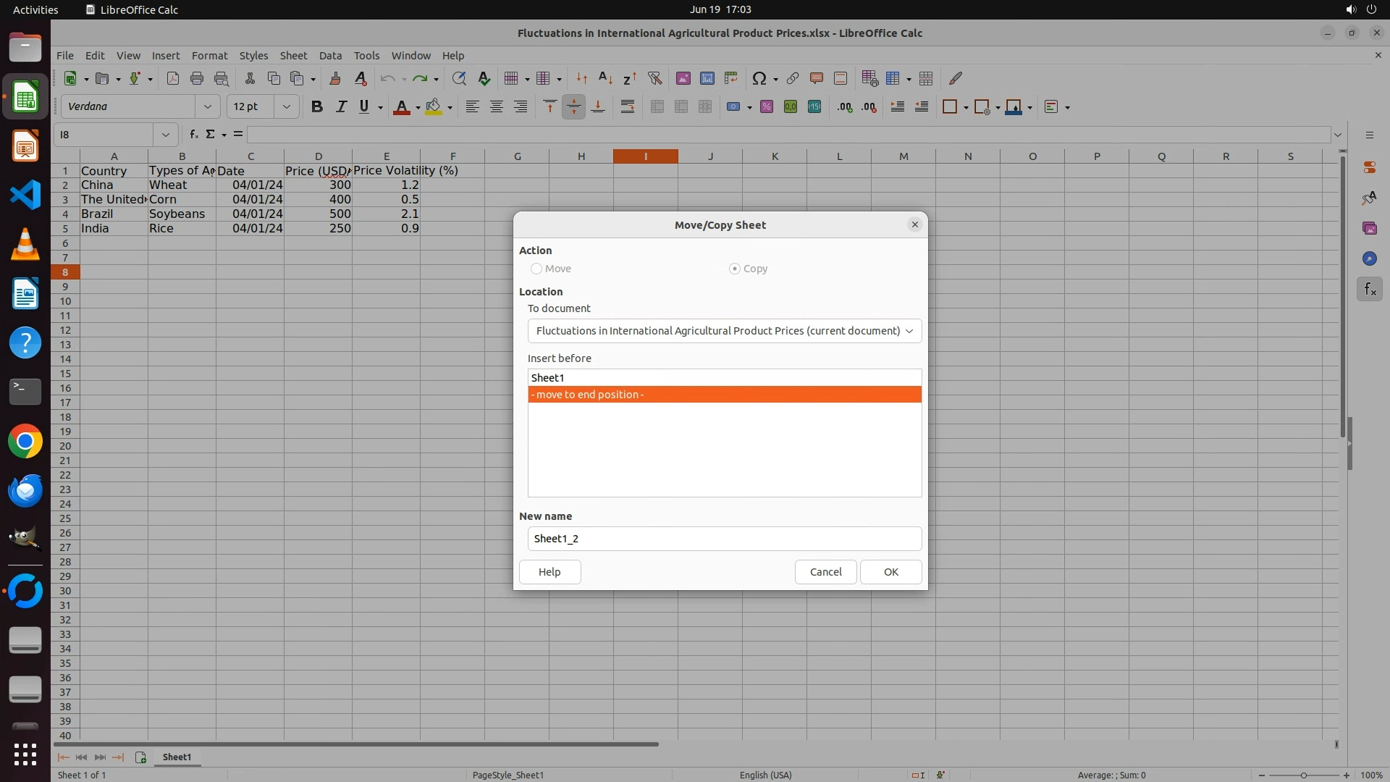The width and height of the screenshot is (1390, 782).
Task: Click the Cancel button
Action: (x=825, y=572)
